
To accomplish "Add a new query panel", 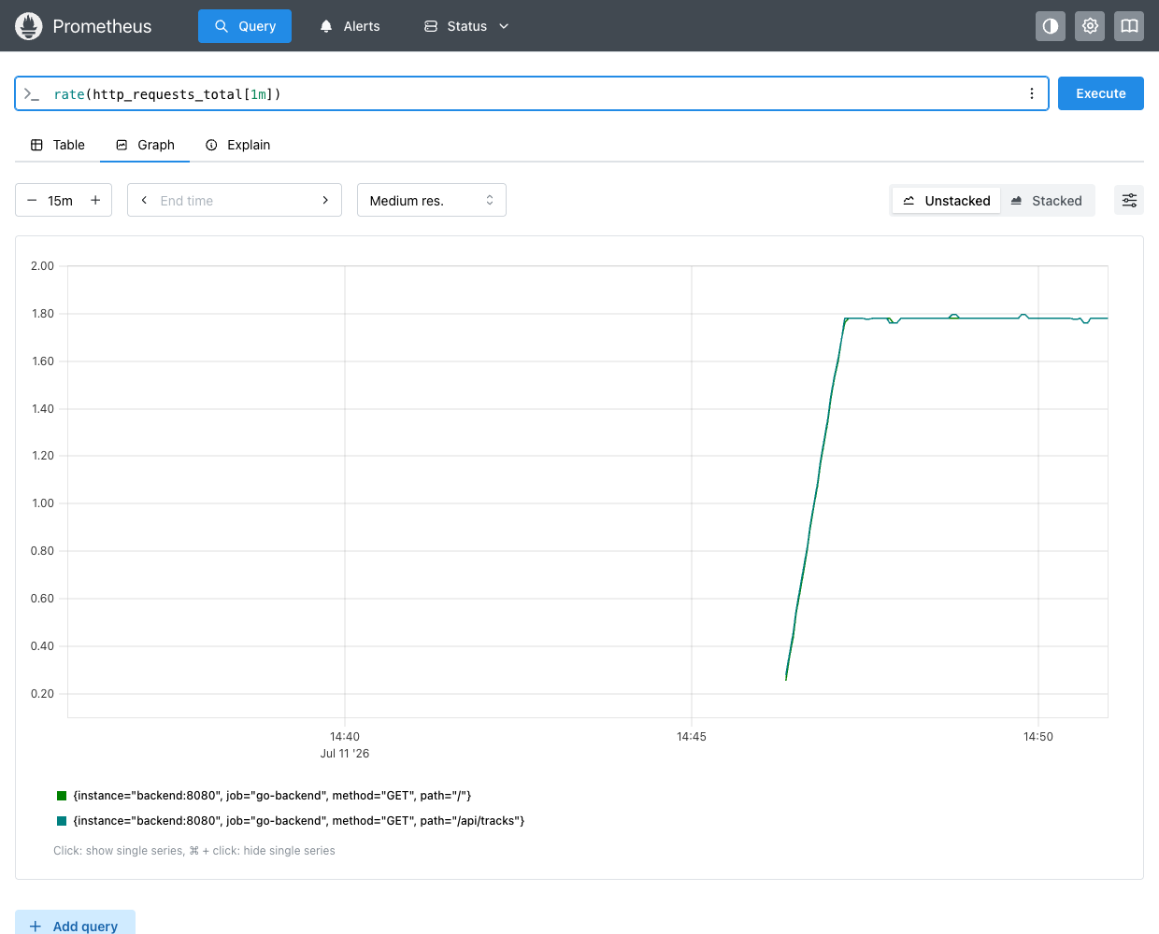I will click(x=75, y=925).
